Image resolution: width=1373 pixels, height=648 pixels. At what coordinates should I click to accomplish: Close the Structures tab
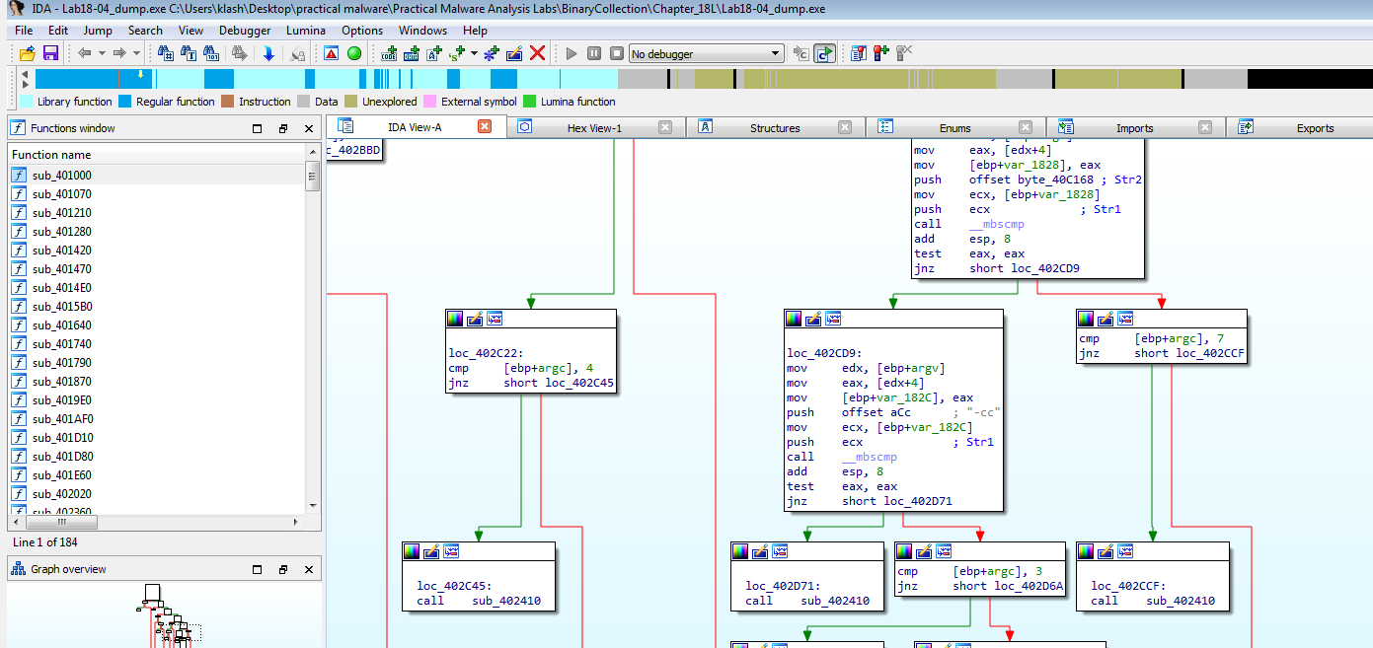[846, 127]
